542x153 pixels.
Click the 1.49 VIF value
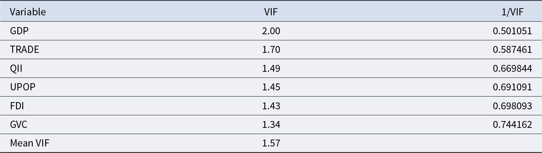[271, 69]
